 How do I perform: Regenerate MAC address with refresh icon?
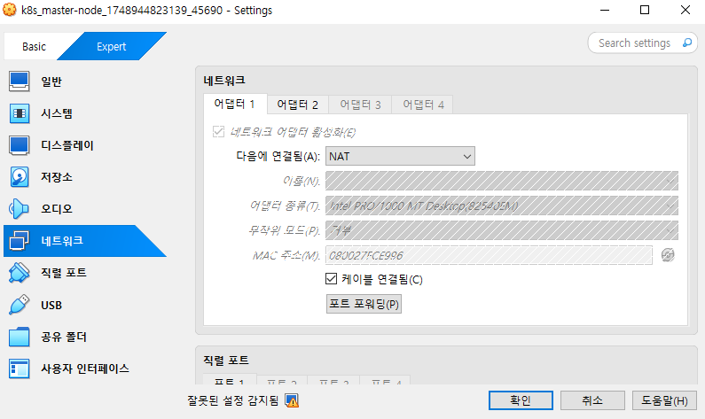click(x=668, y=255)
